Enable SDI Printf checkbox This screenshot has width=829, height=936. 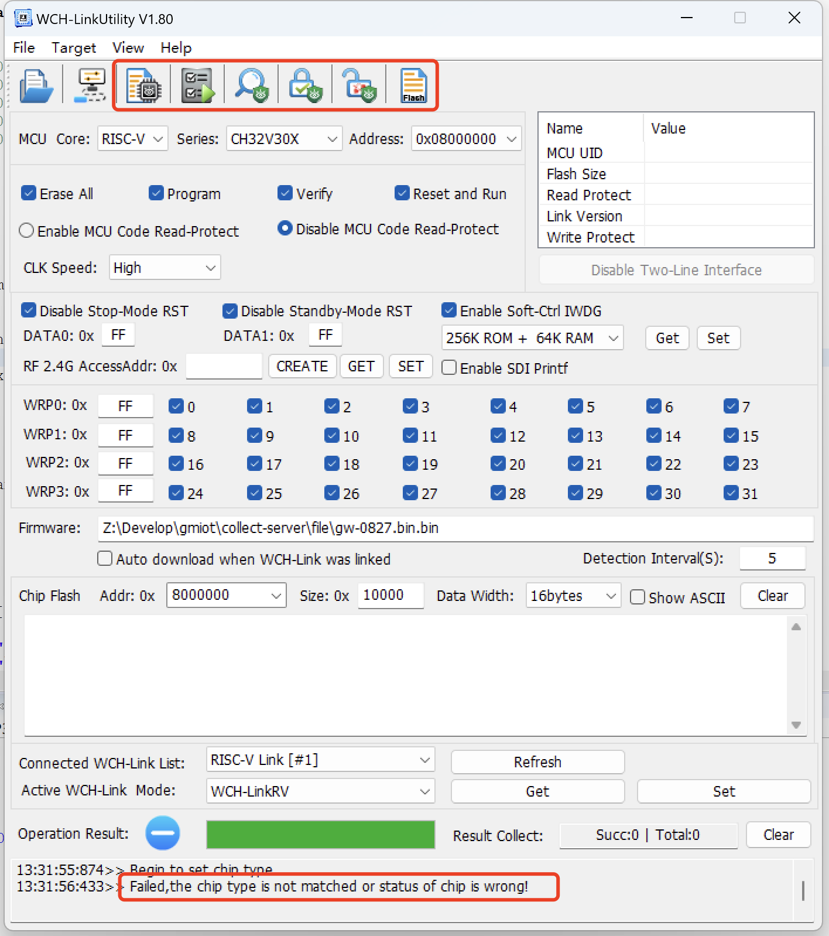click(449, 368)
